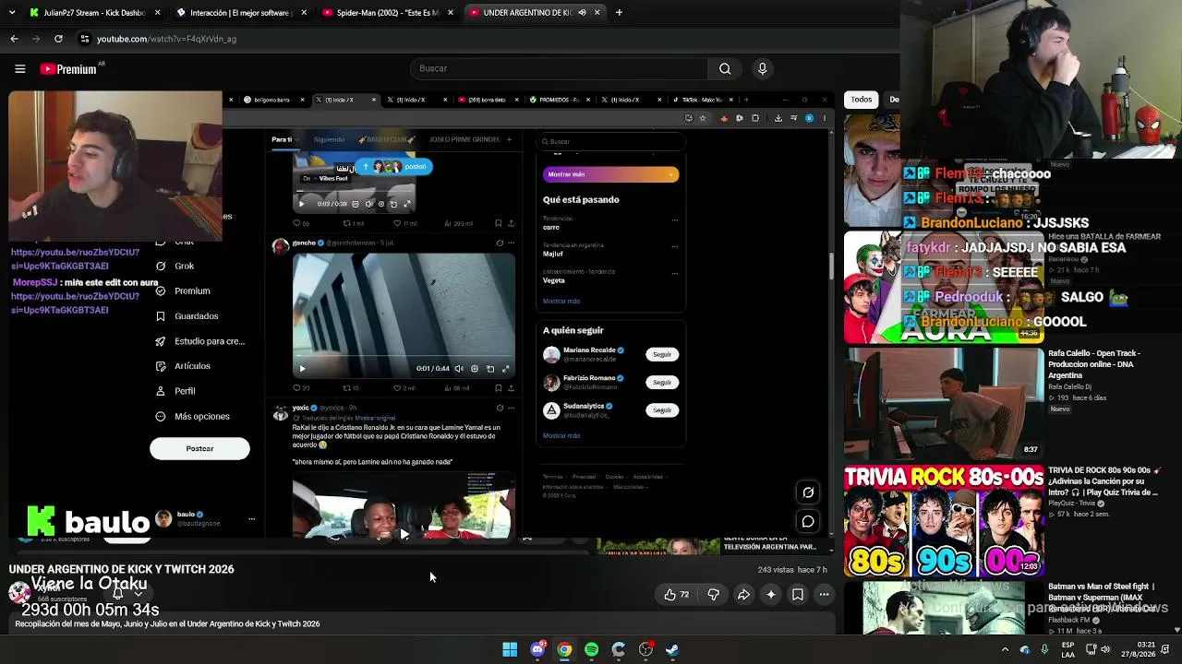Click the YouTube search magnifier button
1182x664 pixels.
[x=725, y=68]
